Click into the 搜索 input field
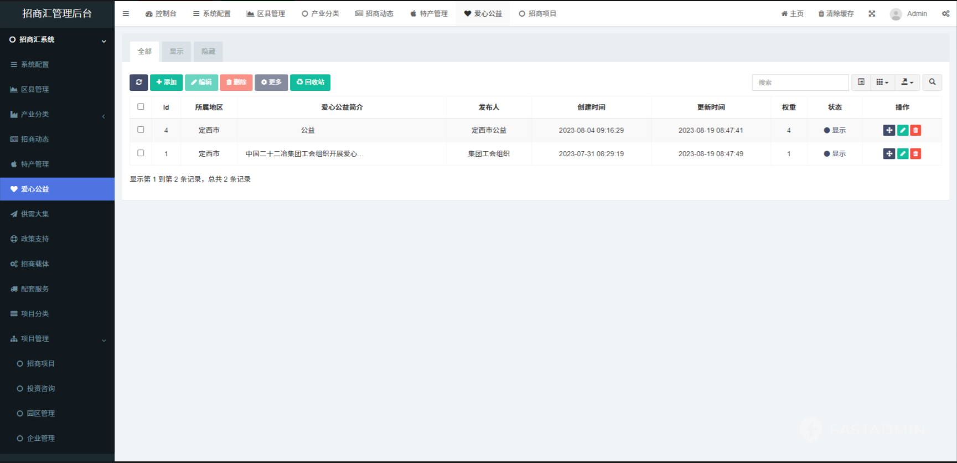 tap(800, 82)
